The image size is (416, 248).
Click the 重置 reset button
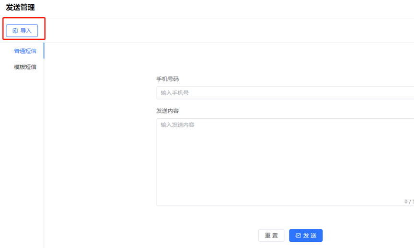point(271,235)
